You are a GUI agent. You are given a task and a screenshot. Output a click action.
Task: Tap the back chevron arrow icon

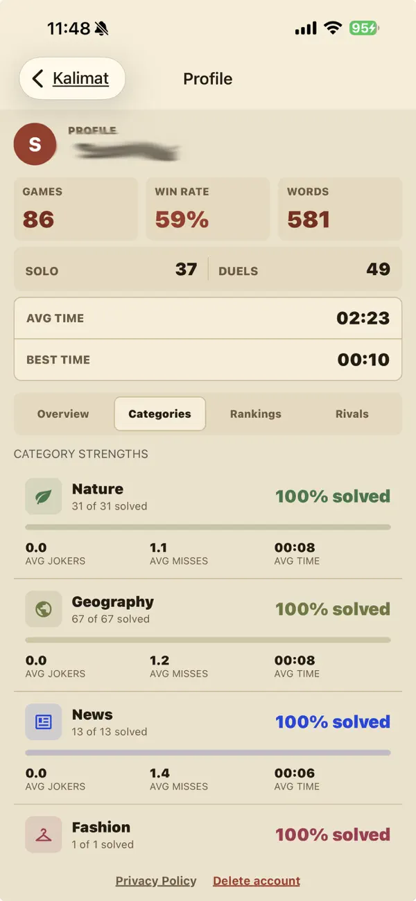click(x=37, y=78)
